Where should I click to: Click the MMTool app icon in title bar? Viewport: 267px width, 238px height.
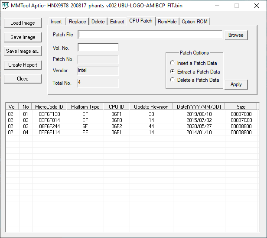5,6
